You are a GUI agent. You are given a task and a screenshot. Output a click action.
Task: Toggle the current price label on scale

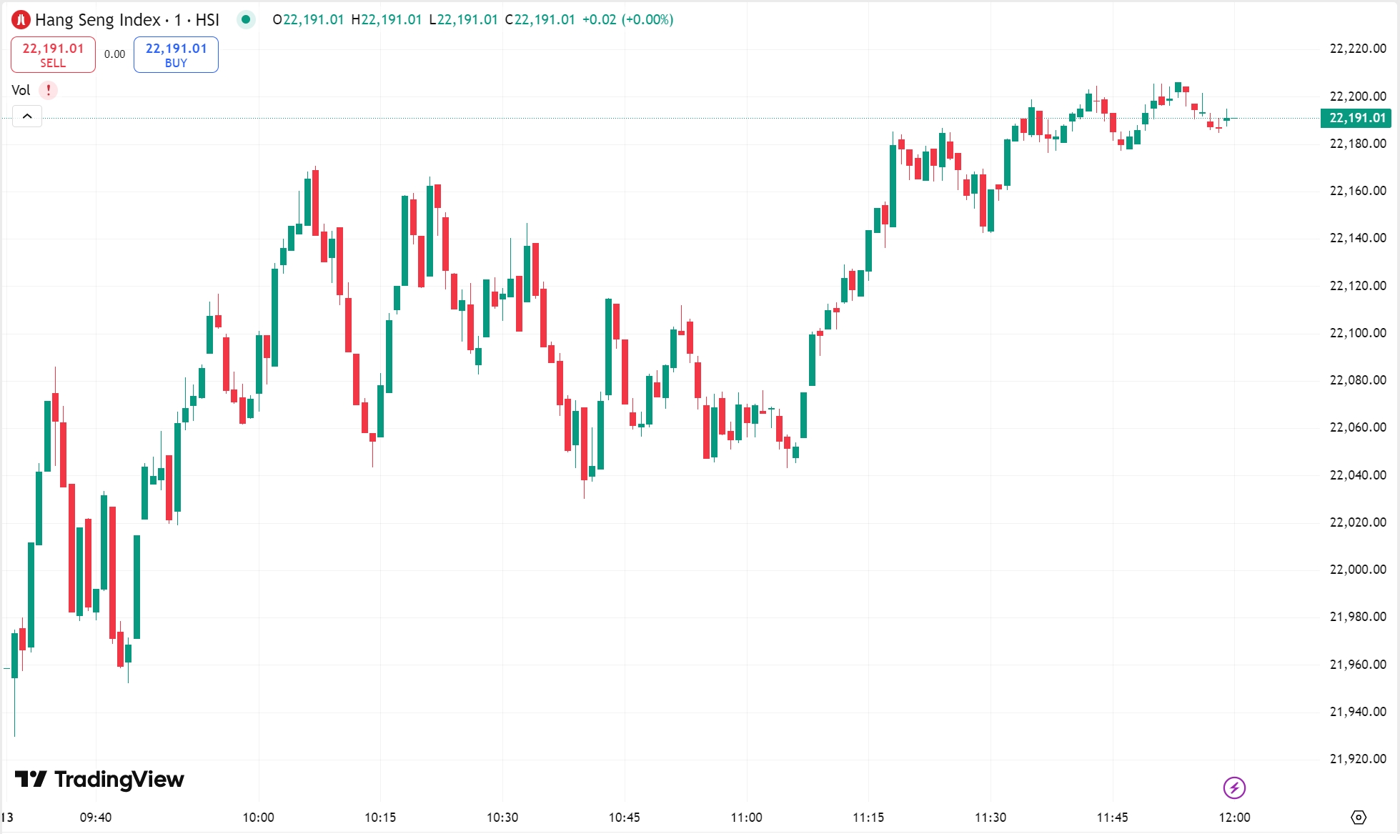point(1356,117)
